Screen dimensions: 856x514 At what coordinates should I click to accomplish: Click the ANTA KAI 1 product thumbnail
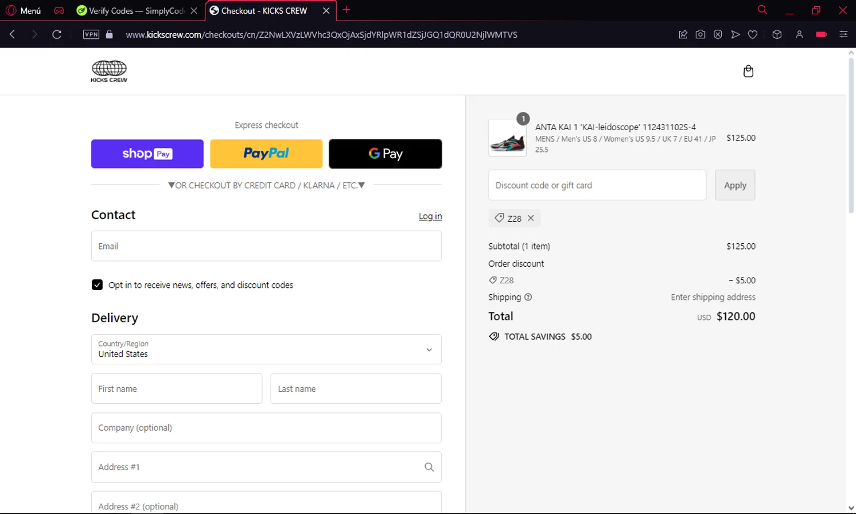coord(507,138)
